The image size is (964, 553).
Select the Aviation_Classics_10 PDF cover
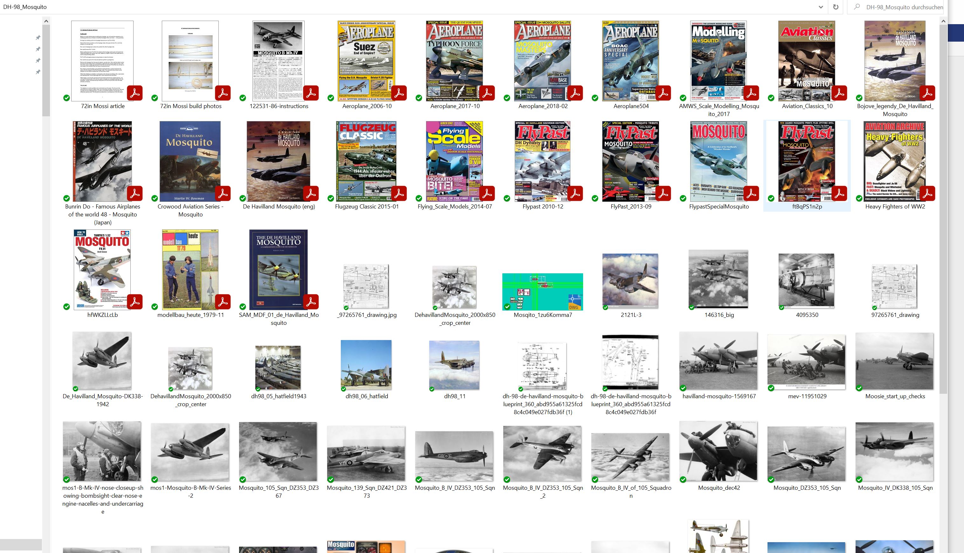807,61
